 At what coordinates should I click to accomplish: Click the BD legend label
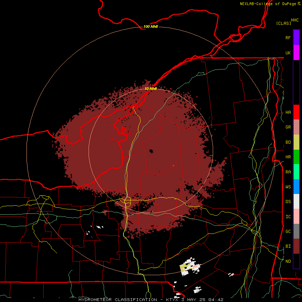point(288,142)
